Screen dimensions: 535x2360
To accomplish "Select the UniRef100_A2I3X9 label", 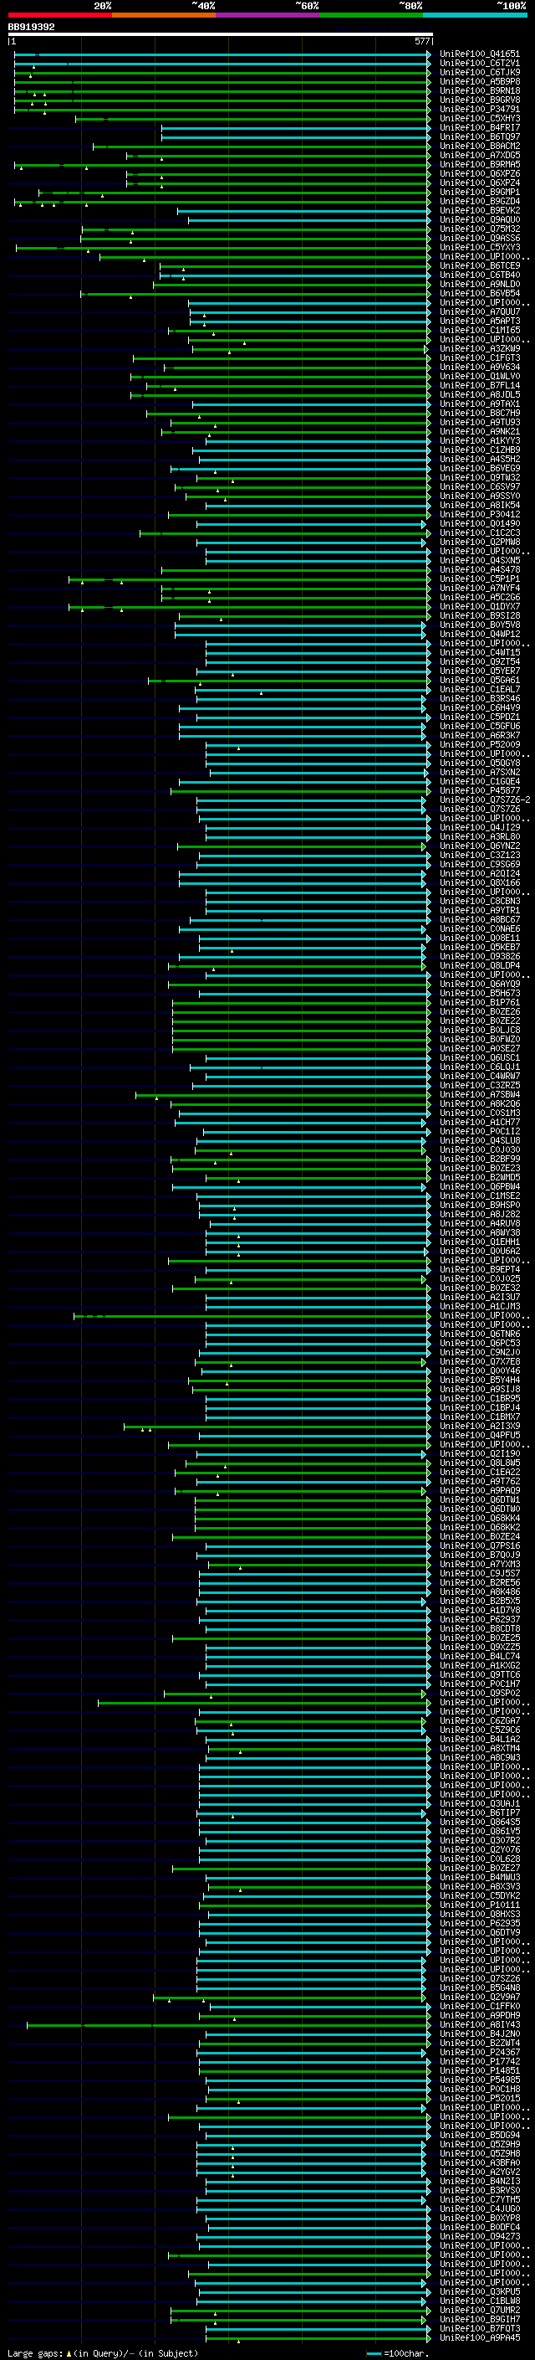I will coord(480,1426).
